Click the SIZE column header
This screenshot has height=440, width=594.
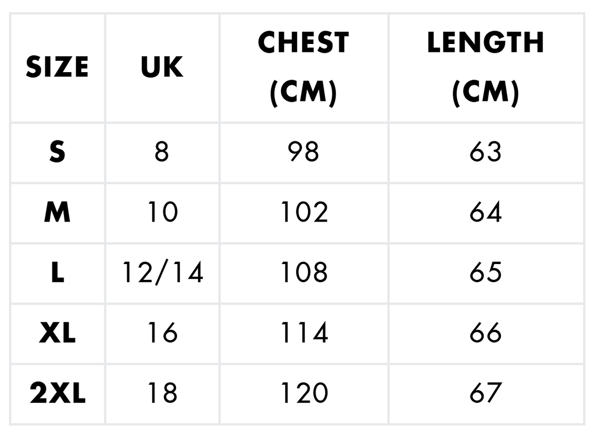click(x=57, y=67)
